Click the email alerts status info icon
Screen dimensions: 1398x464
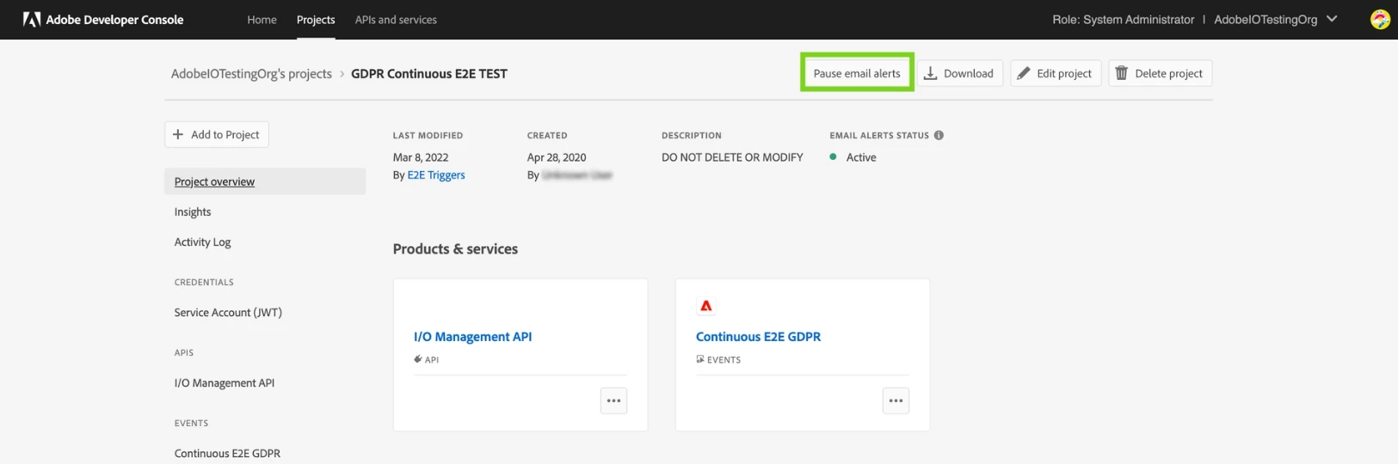point(939,135)
